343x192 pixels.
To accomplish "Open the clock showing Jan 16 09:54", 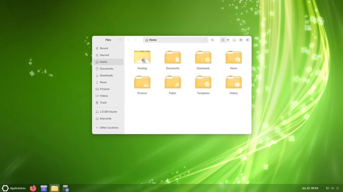I will coord(310,188).
